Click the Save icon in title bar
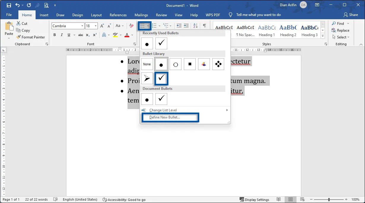This screenshot has width=365, height=203. 9,5
